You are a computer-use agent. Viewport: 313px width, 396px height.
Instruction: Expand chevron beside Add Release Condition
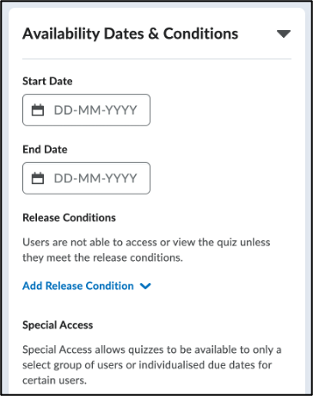tap(145, 286)
